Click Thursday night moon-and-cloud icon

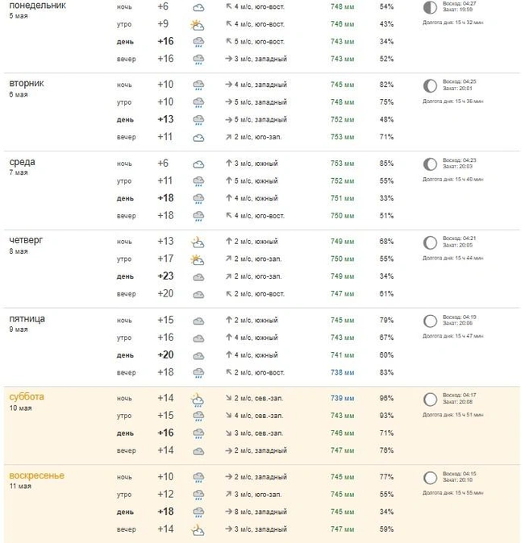pyautogui.click(x=198, y=242)
